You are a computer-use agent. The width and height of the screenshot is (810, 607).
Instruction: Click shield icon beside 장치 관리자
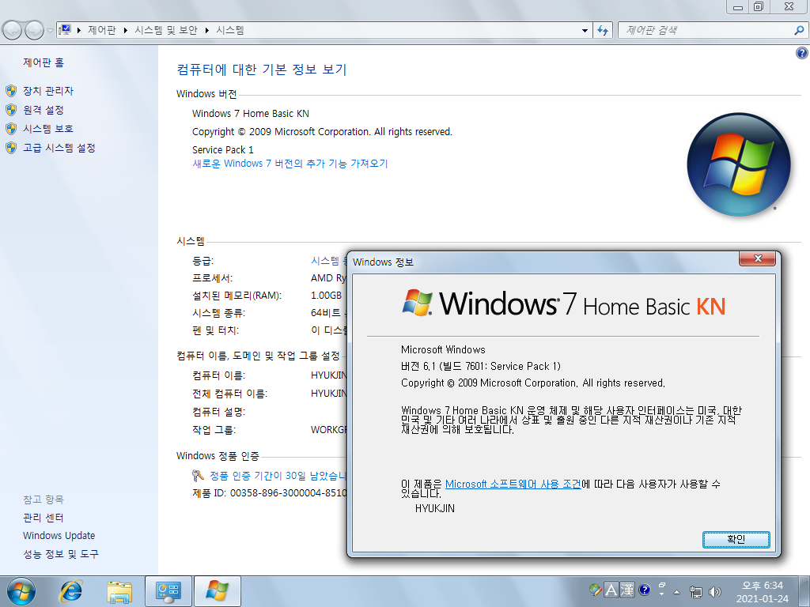[x=11, y=91]
